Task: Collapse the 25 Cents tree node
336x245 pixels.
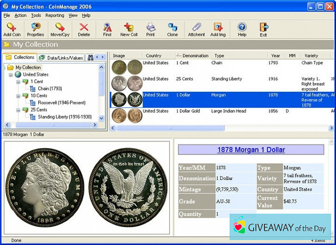Action: tap(18, 110)
